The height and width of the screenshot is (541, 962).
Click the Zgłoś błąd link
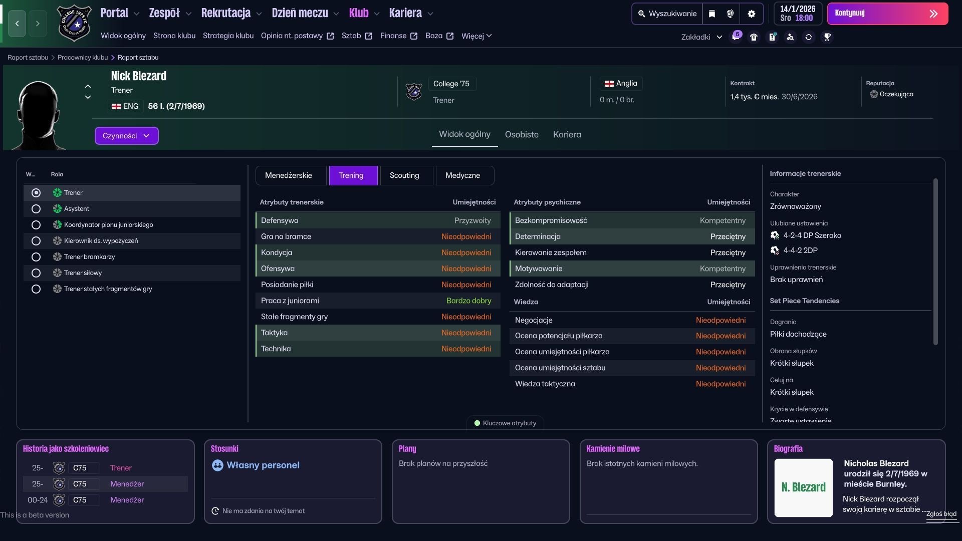pos(941,514)
